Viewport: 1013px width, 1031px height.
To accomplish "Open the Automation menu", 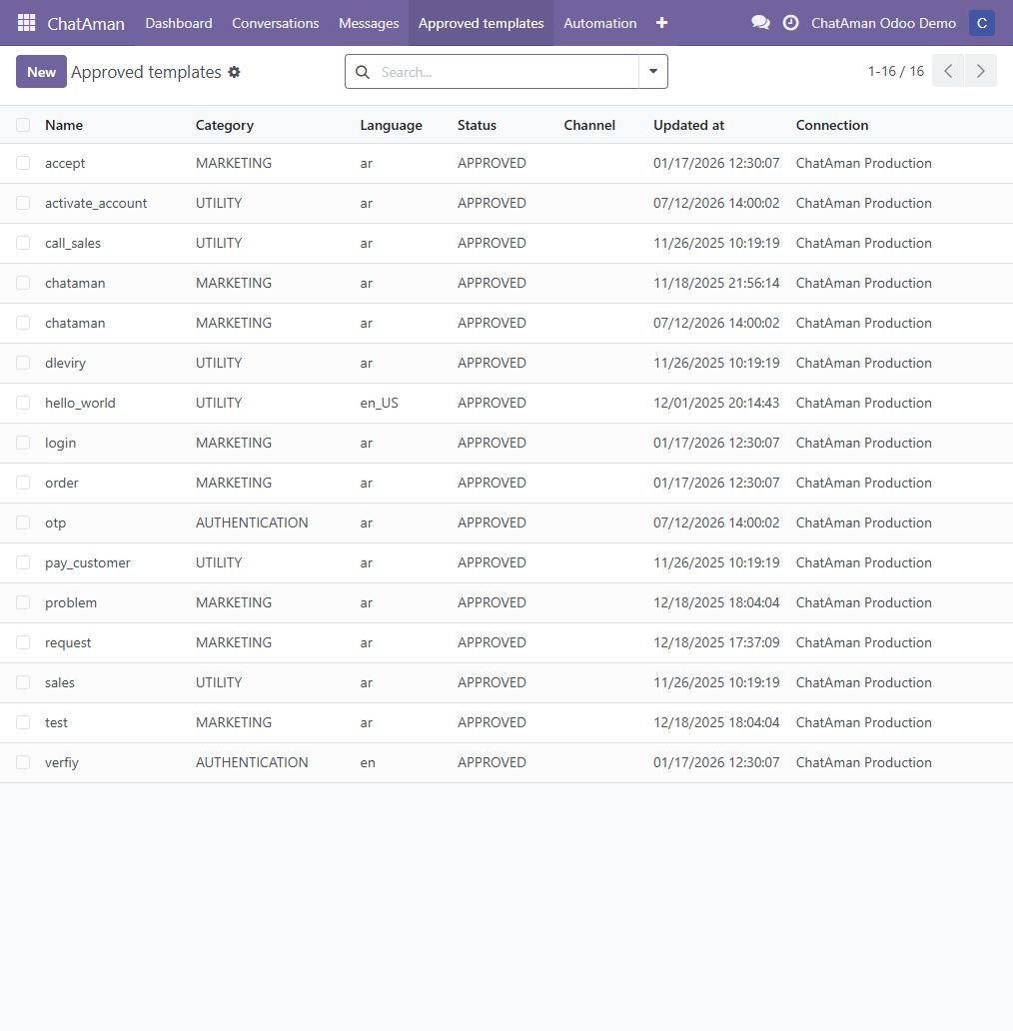I will pos(600,23).
